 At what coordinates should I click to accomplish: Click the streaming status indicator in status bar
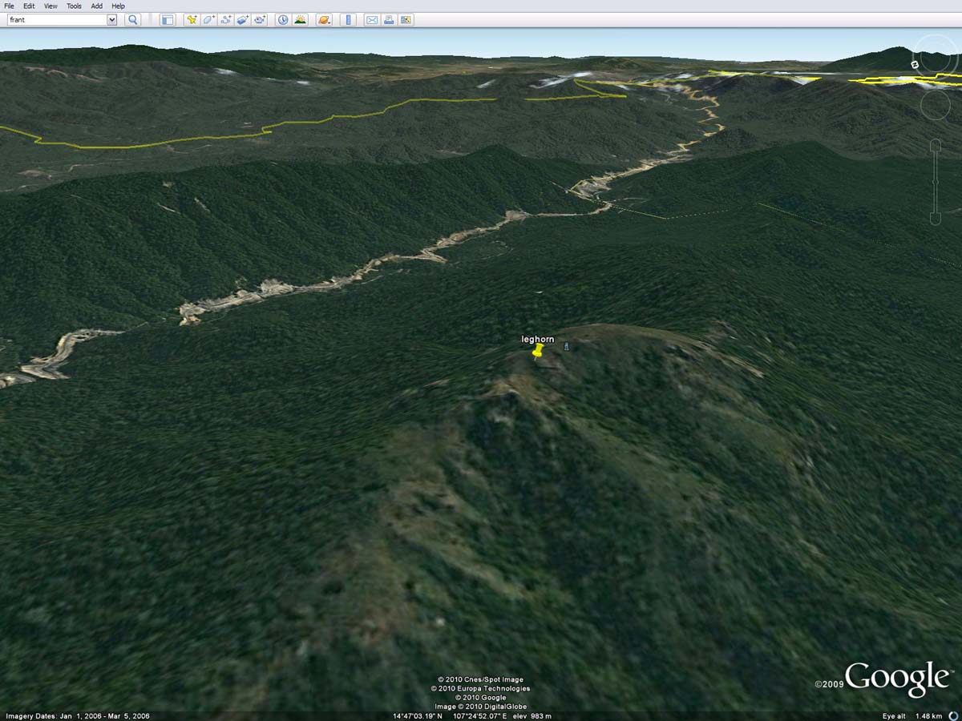pos(954,715)
